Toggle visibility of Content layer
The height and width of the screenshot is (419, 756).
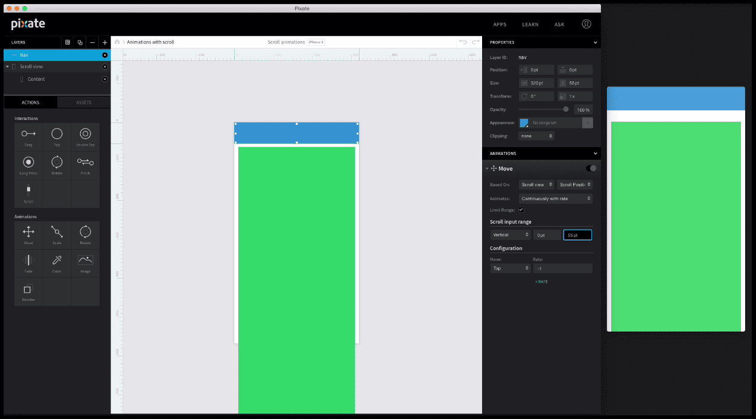coord(104,79)
